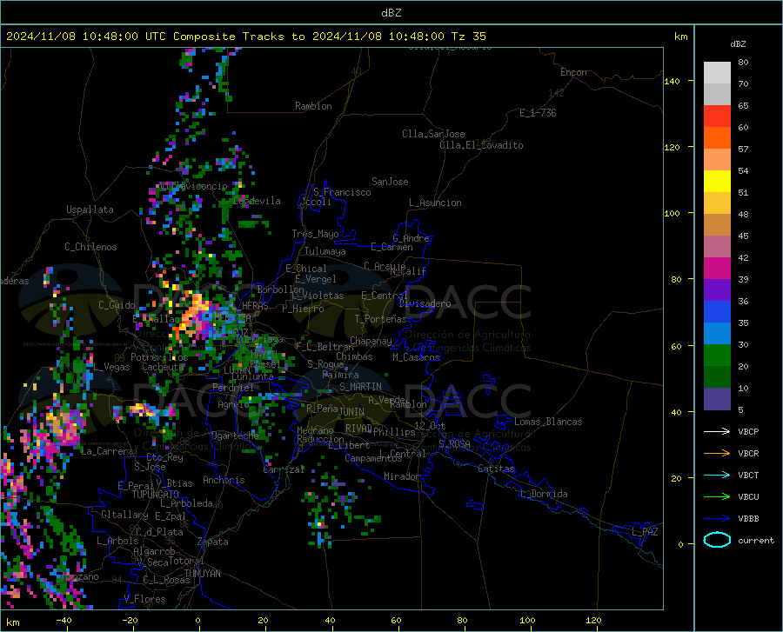Click the 'dBZ' title at top center

click(391, 13)
